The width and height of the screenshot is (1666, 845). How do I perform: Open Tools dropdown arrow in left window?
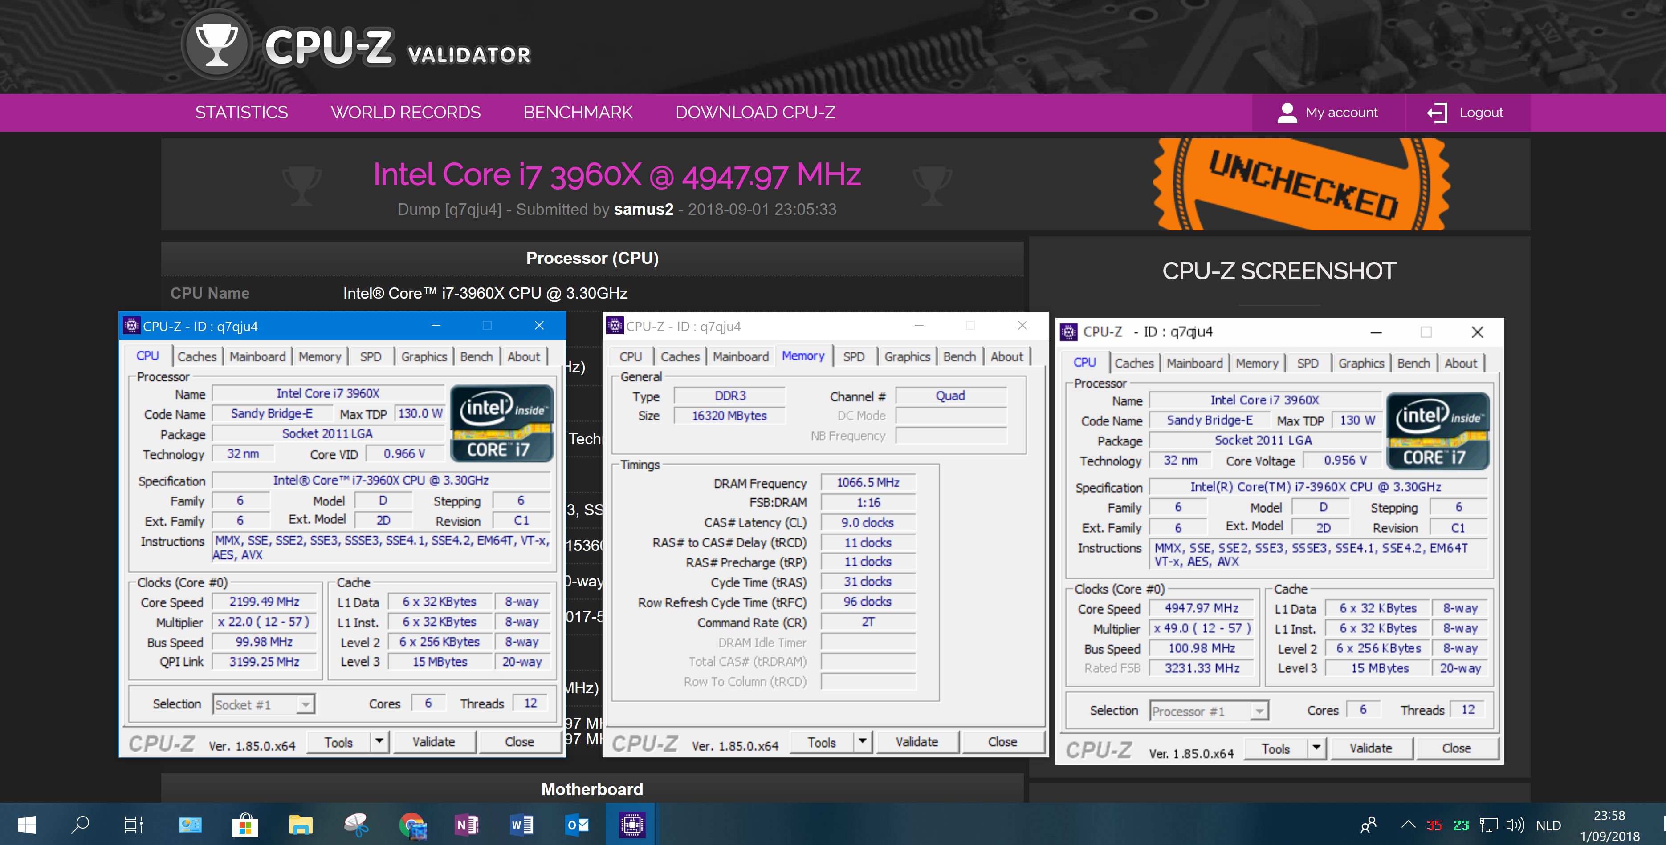379,741
